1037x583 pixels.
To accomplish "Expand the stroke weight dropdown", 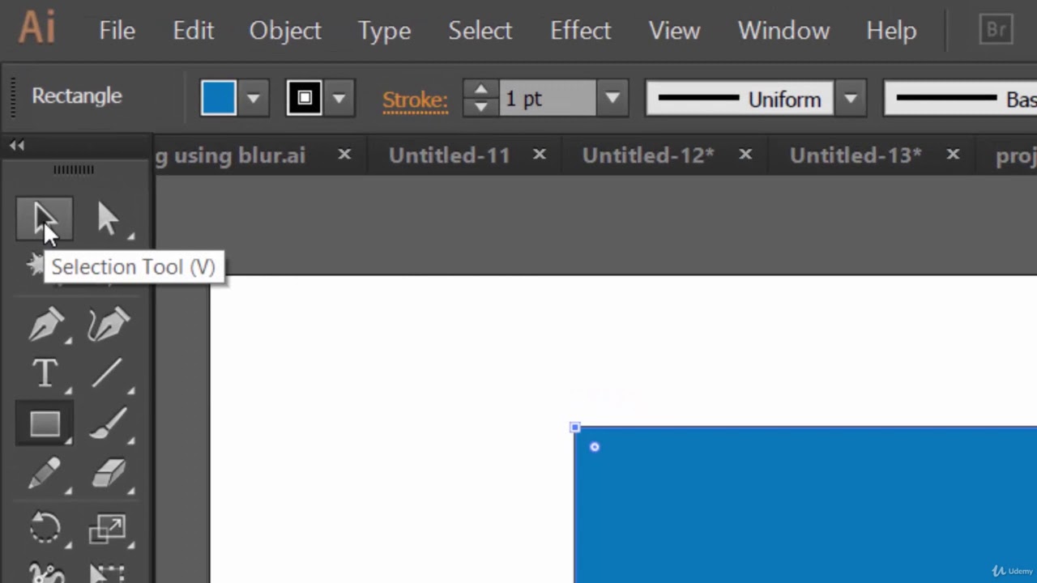I will click(x=612, y=99).
